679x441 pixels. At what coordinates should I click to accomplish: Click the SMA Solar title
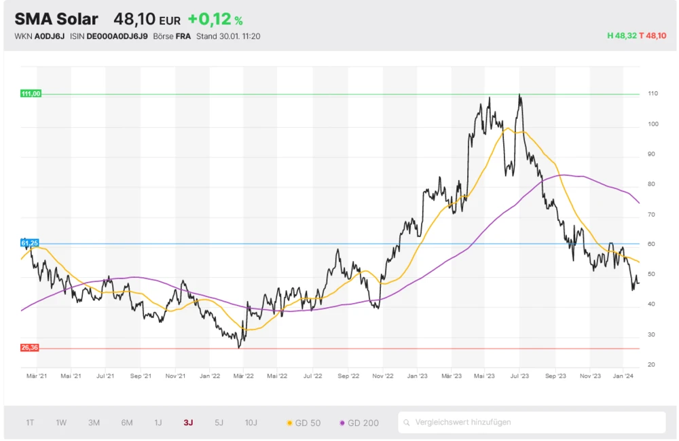point(56,19)
